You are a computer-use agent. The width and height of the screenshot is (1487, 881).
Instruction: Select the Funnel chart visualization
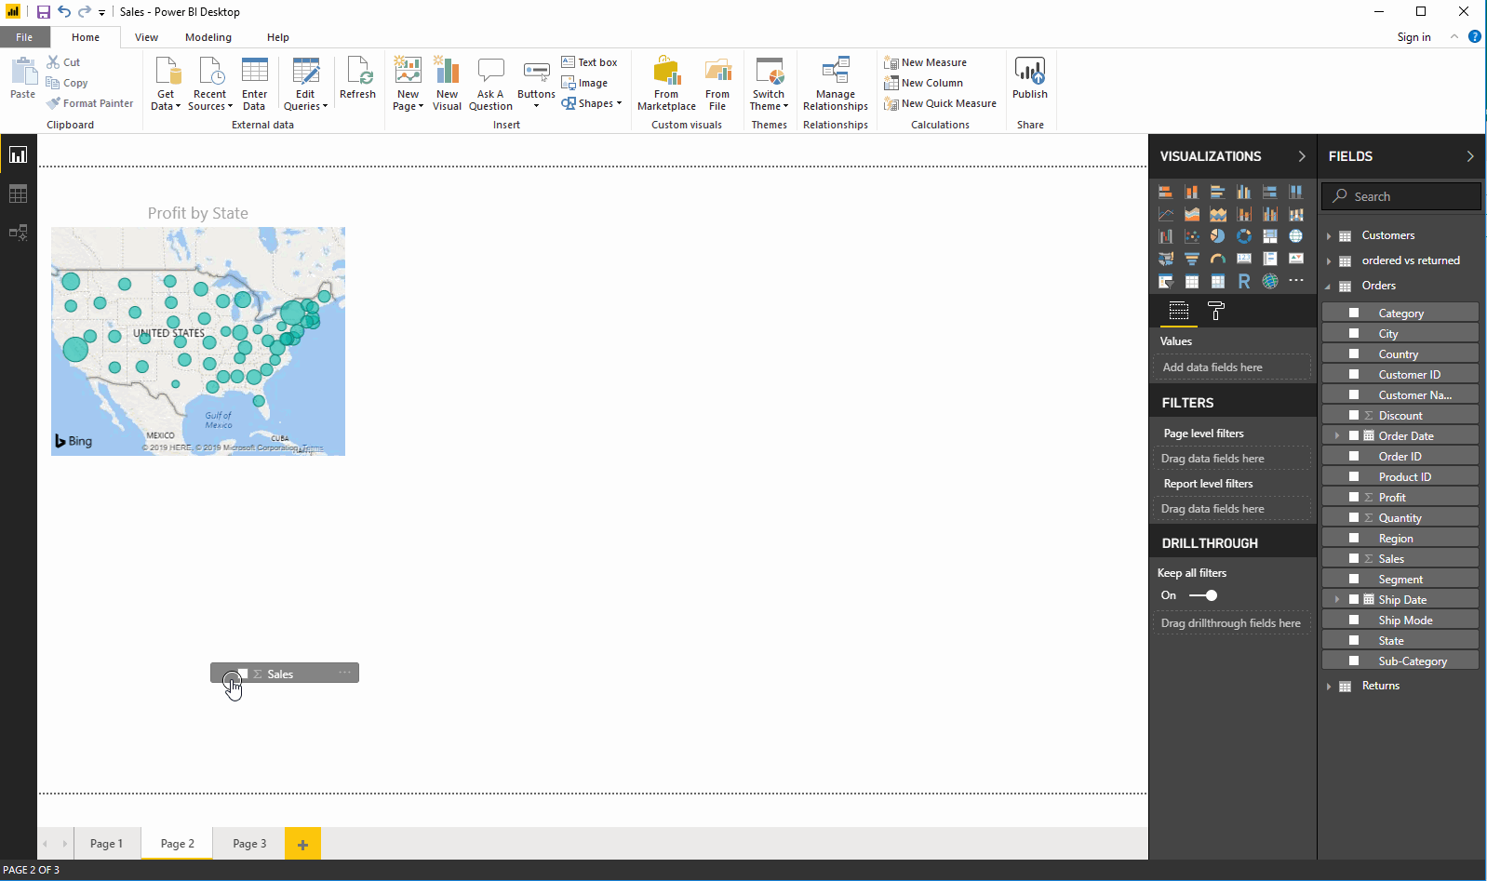pyautogui.click(x=1191, y=259)
